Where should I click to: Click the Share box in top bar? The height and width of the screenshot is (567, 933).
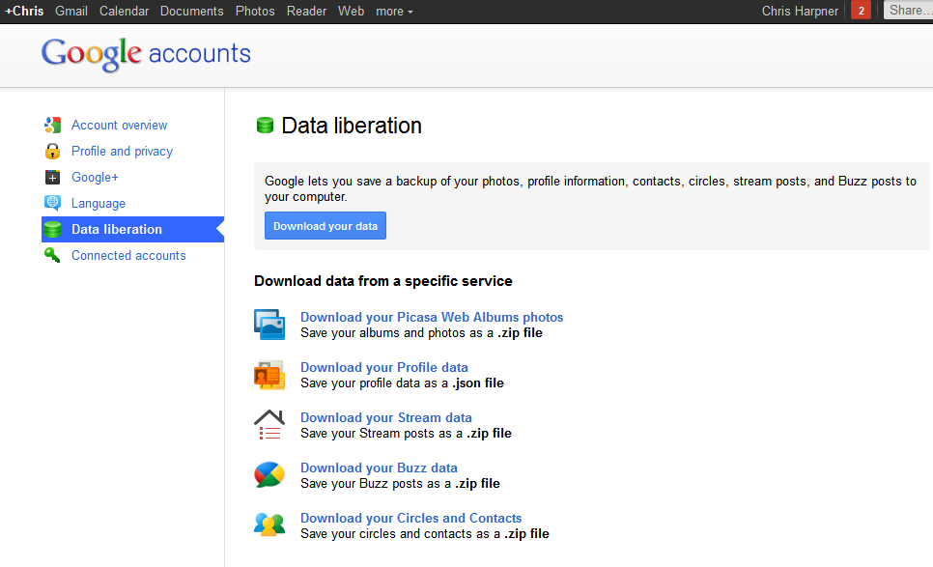click(x=908, y=10)
